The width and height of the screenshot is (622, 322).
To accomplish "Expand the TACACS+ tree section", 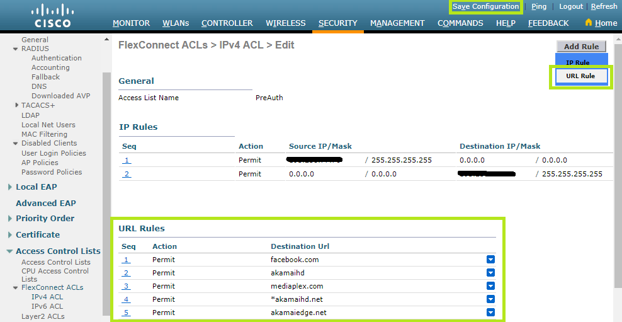I will (x=16, y=105).
